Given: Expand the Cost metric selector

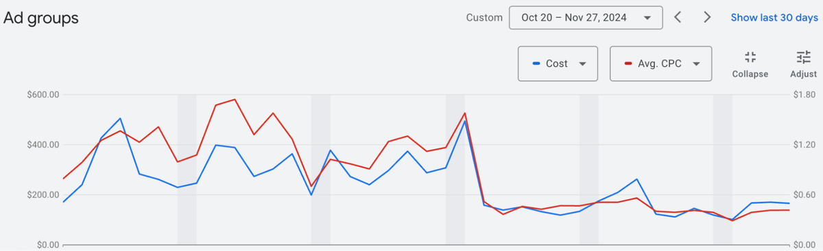Looking at the screenshot, I should point(558,64).
